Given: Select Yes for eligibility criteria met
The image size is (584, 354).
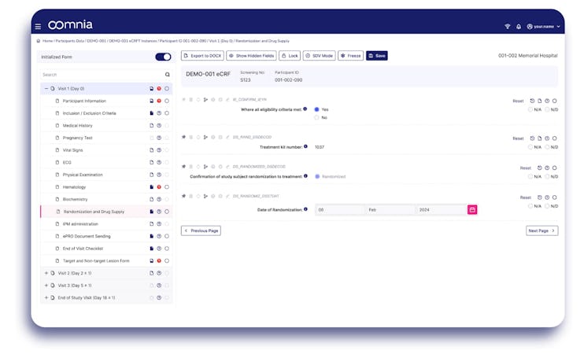Looking at the screenshot, I should [316, 109].
